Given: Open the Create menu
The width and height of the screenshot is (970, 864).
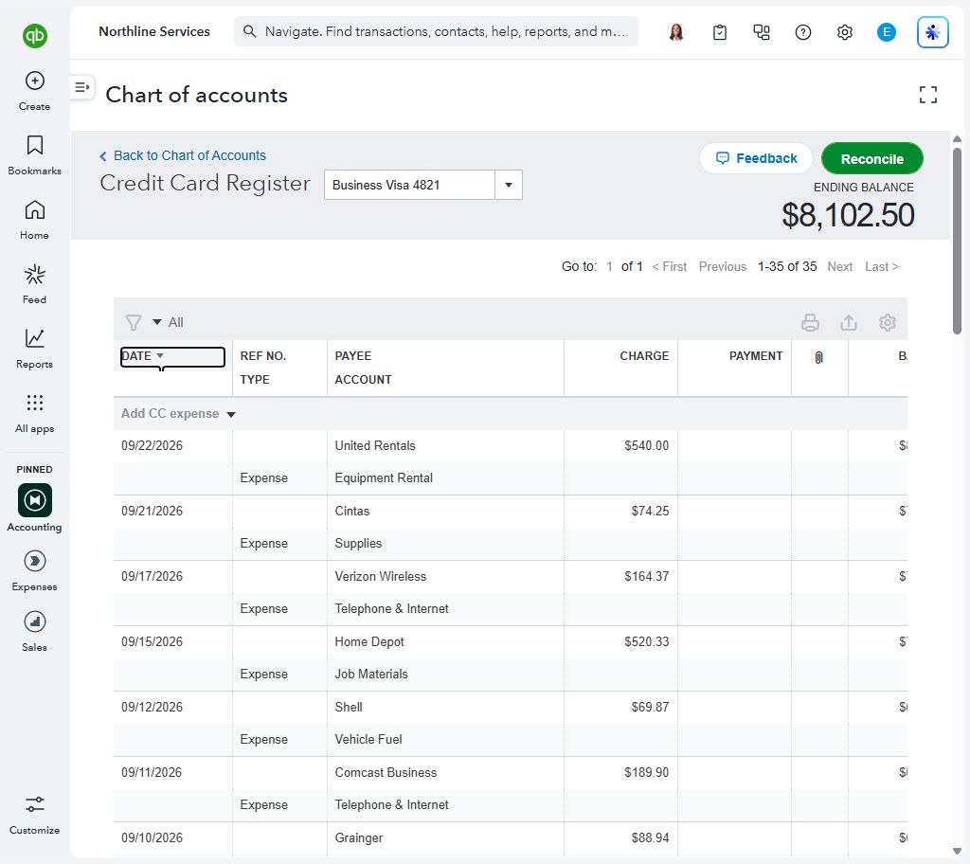Looking at the screenshot, I should point(35,91).
